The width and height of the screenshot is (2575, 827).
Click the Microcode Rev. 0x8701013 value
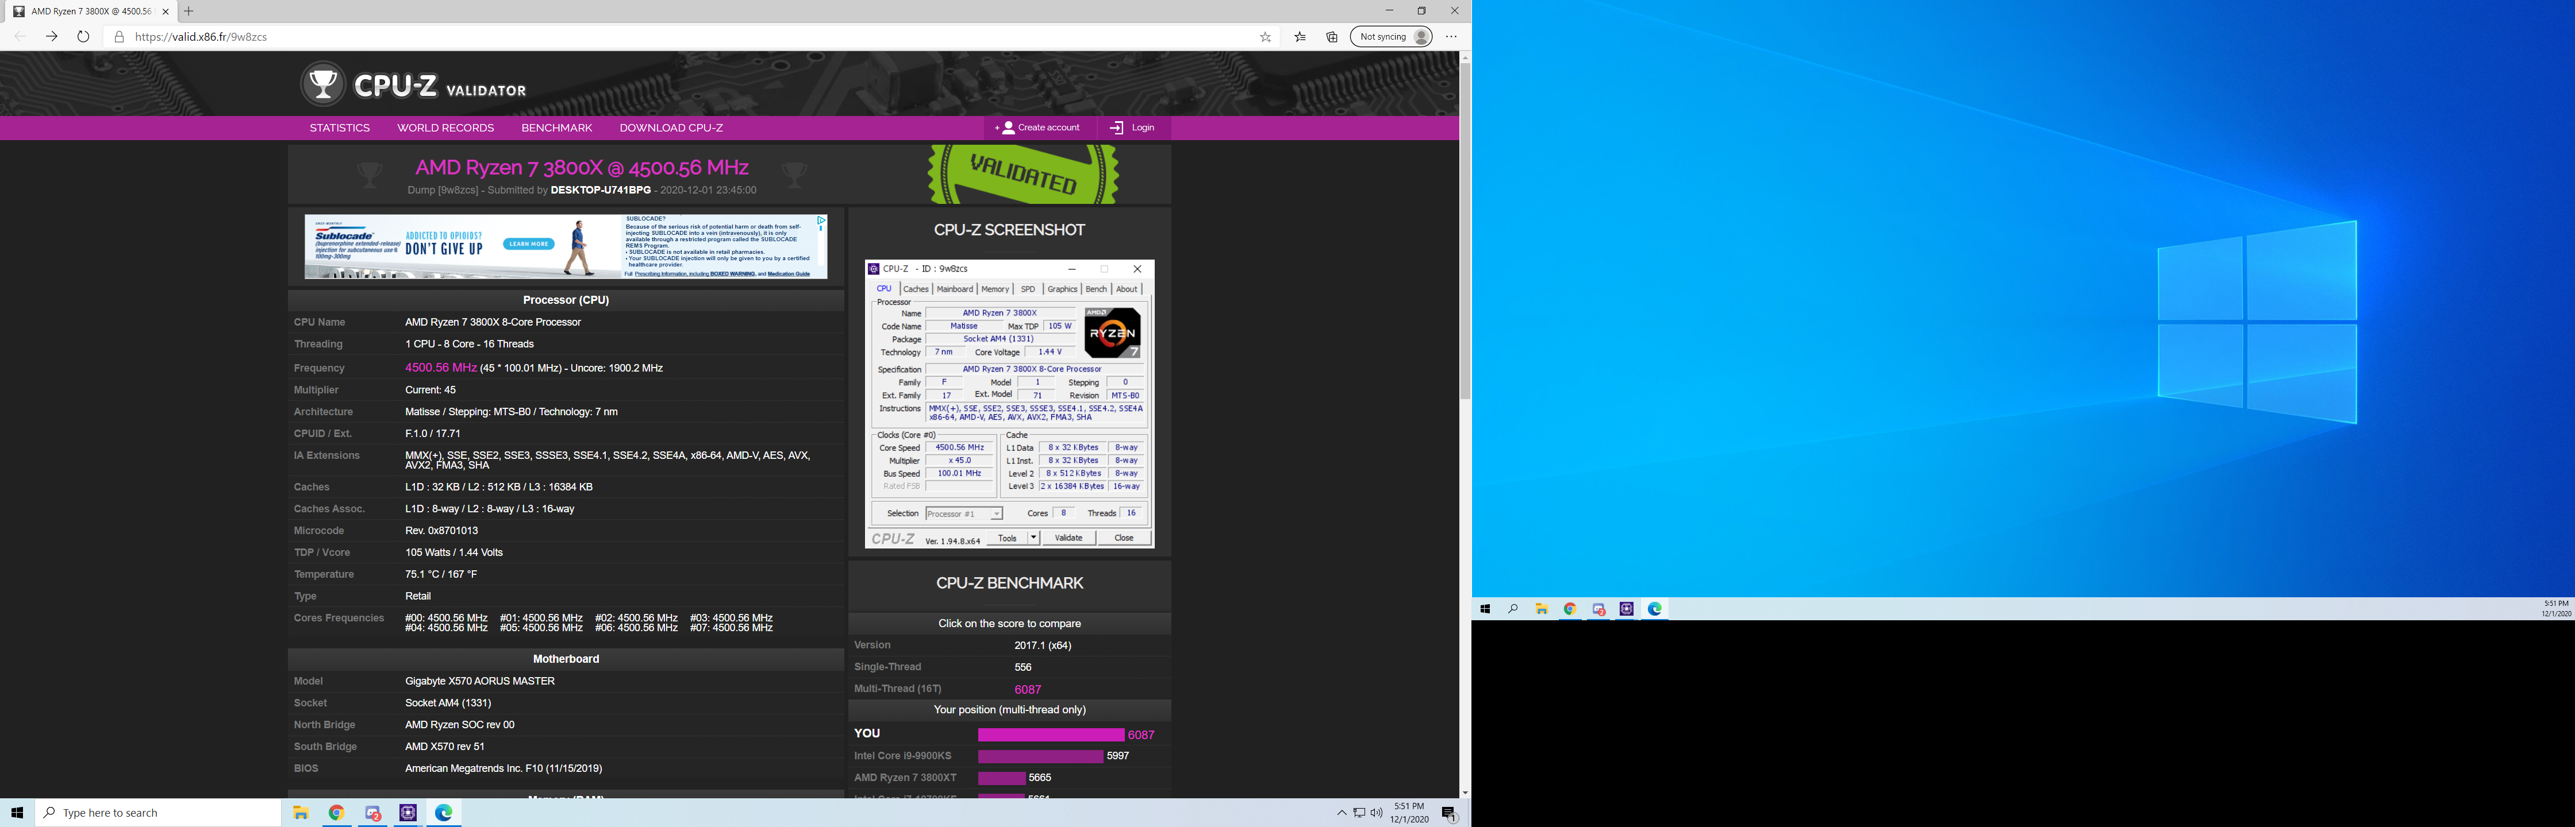tap(442, 531)
